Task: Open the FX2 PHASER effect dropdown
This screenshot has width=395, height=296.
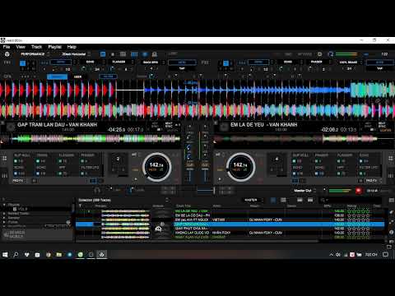Action: click(318, 62)
